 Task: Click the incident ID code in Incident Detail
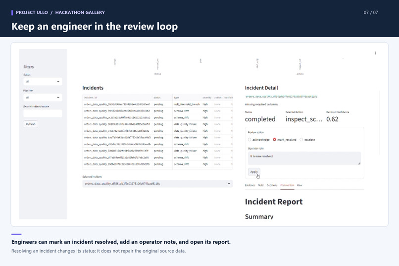tap(281, 97)
